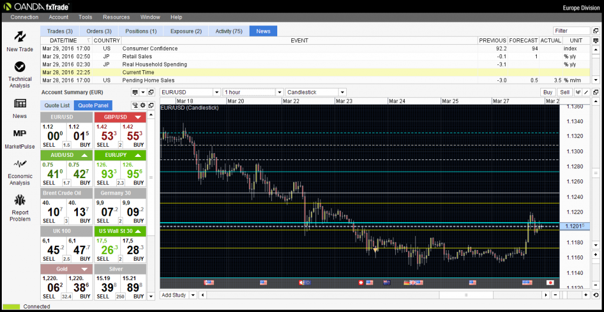604x312 pixels.
Task: Open the Resources menu
Action: 116,17
